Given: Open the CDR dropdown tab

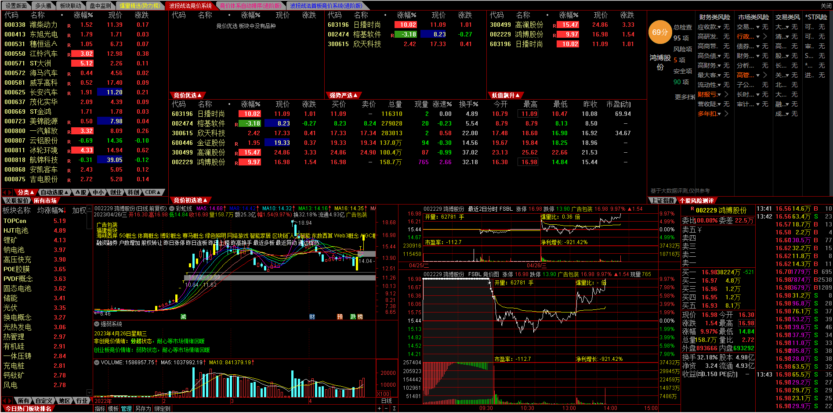Looking at the screenshot, I should click(x=153, y=192).
